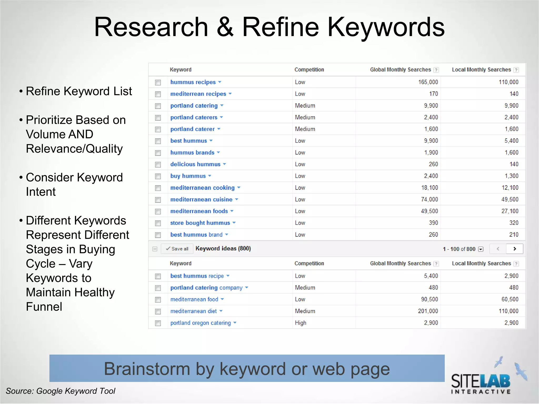Expand the best hummus keyword dropdown arrow
539x404 pixels.
tap(211, 141)
